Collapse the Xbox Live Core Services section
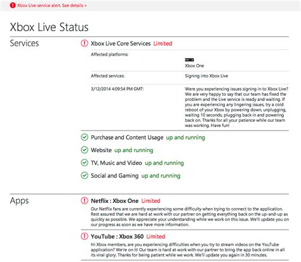Image resolution: width=301 pixels, height=262 pixels. (121, 44)
